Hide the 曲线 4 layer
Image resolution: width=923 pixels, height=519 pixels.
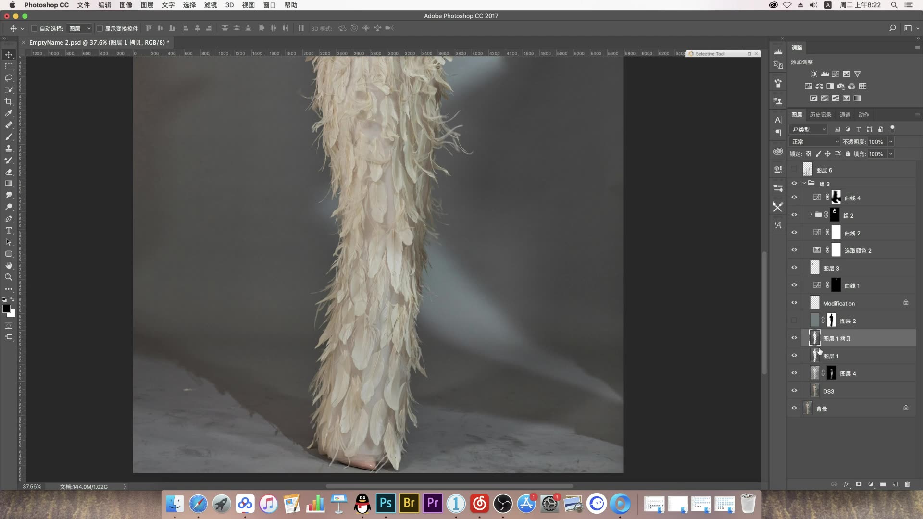click(794, 198)
